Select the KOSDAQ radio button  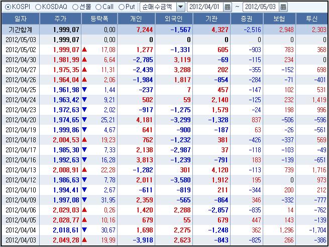click(38, 7)
